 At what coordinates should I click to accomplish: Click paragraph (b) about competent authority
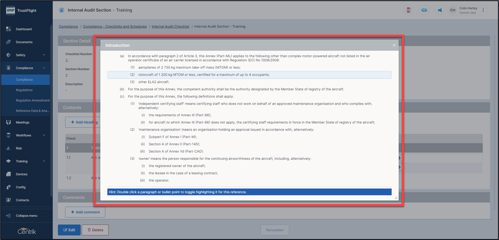click(236, 89)
